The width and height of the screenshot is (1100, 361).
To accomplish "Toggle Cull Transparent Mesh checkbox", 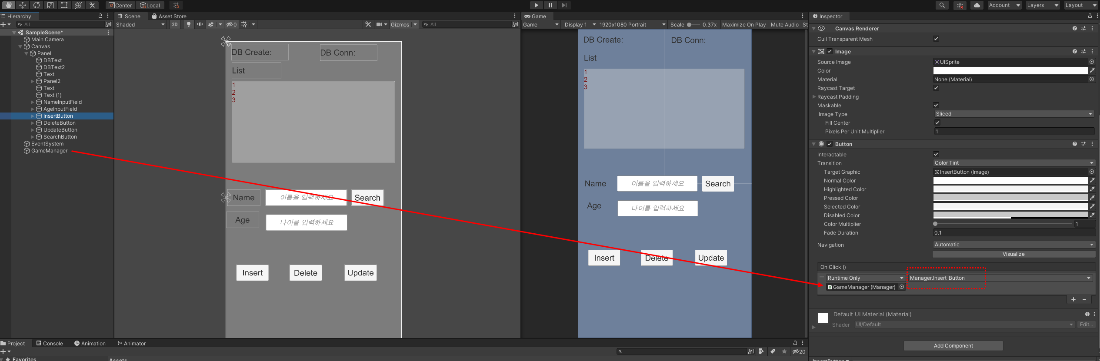I will pos(936,39).
